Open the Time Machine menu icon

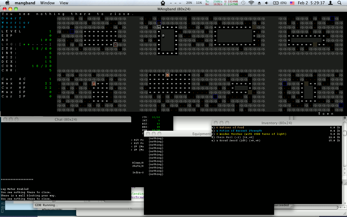pyautogui.click(x=243, y=3)
